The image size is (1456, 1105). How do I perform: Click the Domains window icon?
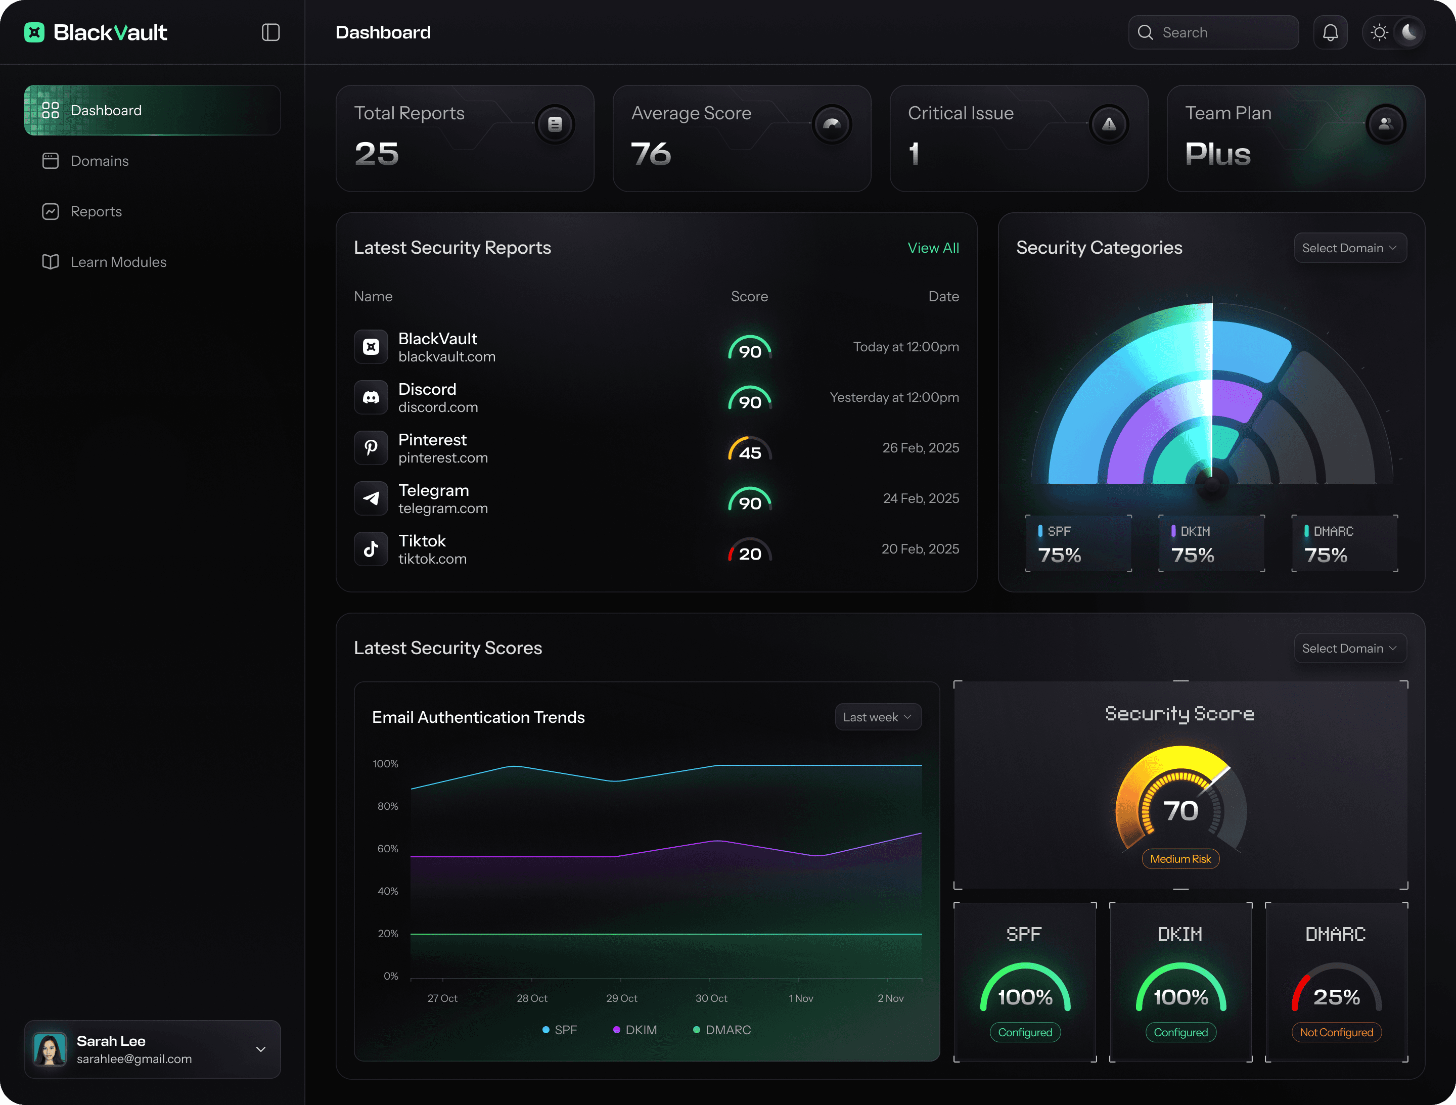(51, 161)
